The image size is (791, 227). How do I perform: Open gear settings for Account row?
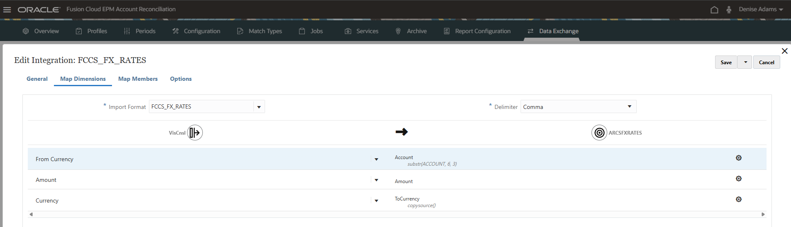739,158
